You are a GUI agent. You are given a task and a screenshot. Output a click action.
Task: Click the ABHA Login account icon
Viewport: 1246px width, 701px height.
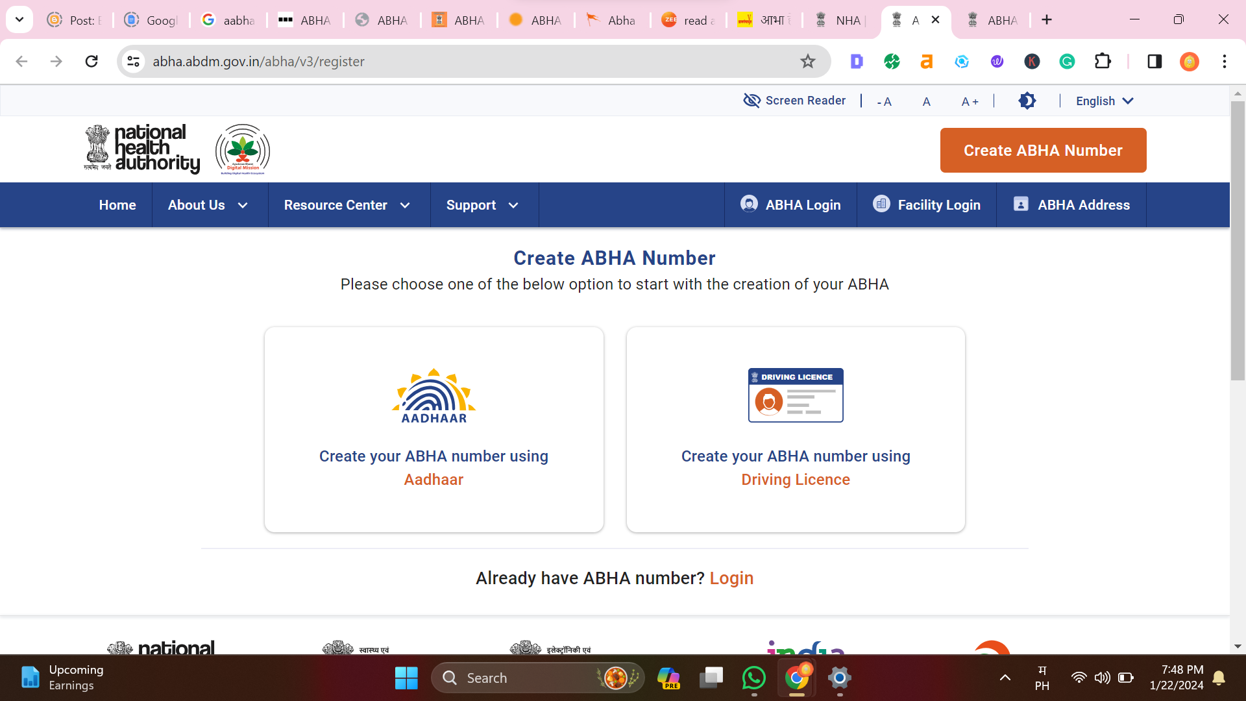tap(749, 204)
